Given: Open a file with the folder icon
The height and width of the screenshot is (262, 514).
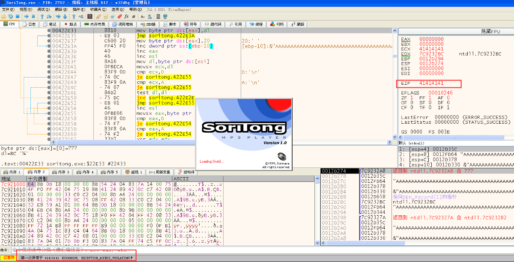Looking at the screenshot, I should [3, 16].
